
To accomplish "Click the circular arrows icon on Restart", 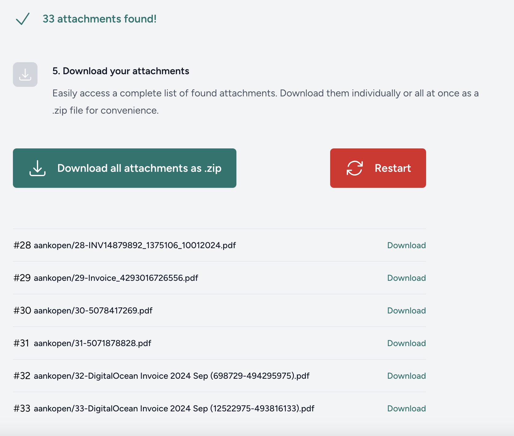I will coord(355,168).
